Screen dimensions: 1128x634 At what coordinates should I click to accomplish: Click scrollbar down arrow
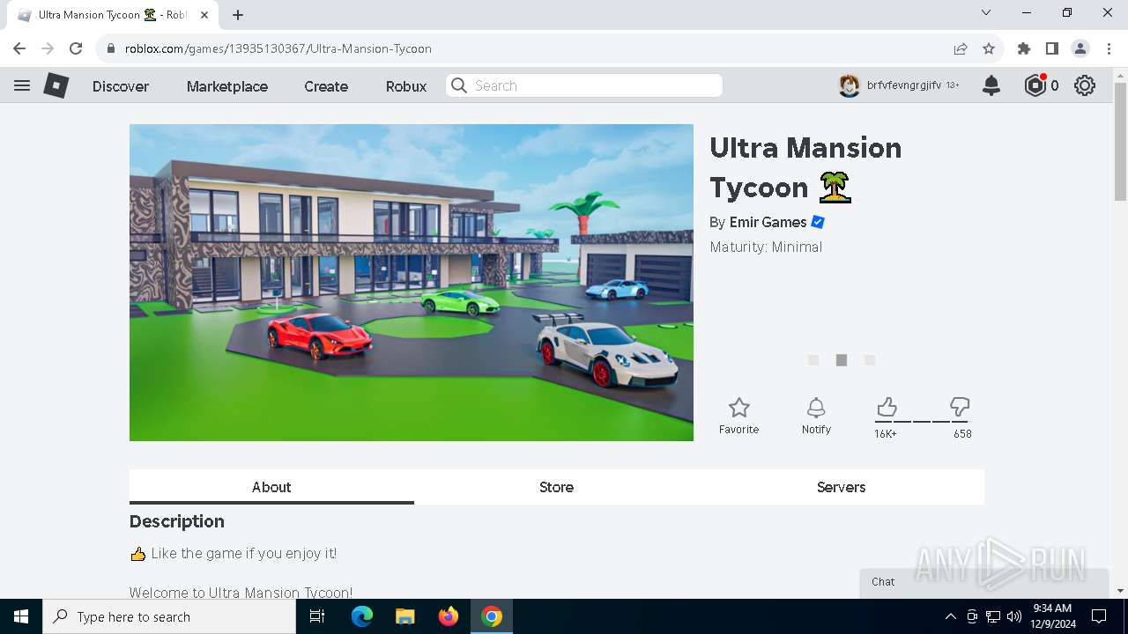[1120, 591]
